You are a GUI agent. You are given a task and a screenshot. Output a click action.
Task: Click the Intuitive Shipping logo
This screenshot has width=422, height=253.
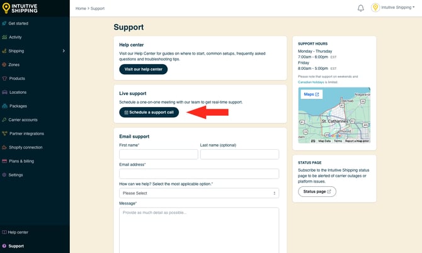(20, 8)
